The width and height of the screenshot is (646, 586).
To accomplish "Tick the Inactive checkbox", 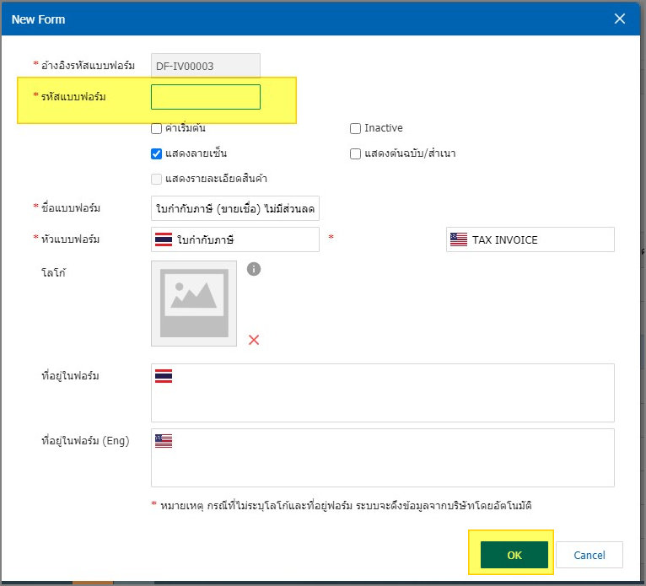I will (x=355, y=129).
